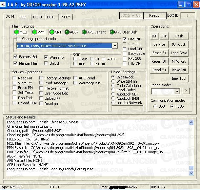200x190 pixels.
Task: Check the RPL 208 option
Action: (x=125, y=58)
